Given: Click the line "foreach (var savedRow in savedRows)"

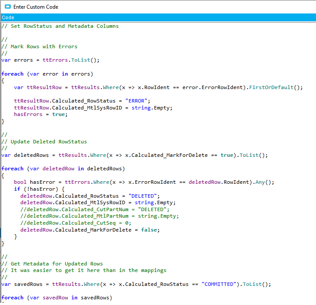Looking at the screenshot, I should coord(57,298).
